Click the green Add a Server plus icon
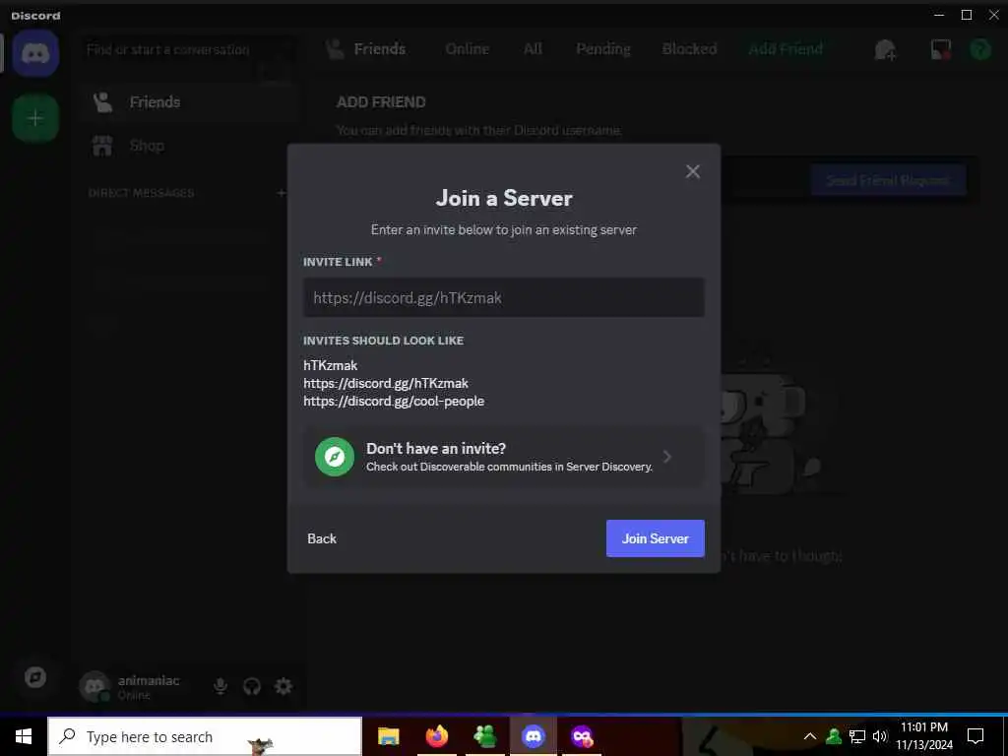The height and width of the screenshot is (756, 1008). pos(35,118)
